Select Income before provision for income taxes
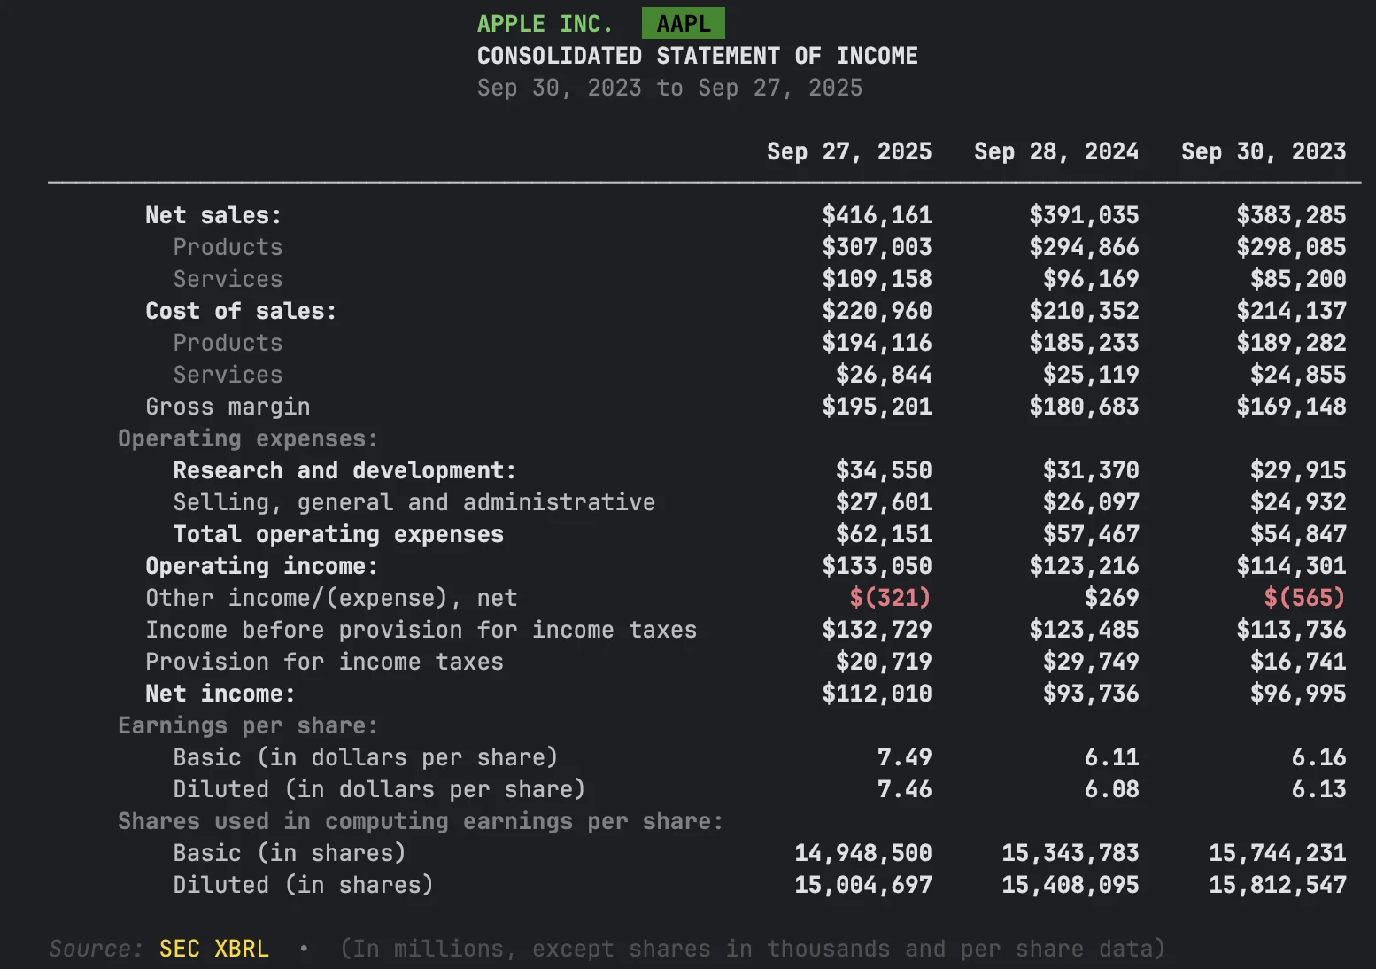Screen dimensions: 1376x969 pyautogui.click(x=421, y=630)
